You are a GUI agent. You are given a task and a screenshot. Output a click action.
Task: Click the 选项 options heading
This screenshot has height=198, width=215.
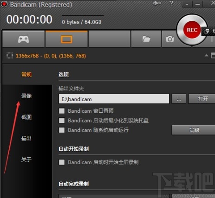[x=64, y=75]
